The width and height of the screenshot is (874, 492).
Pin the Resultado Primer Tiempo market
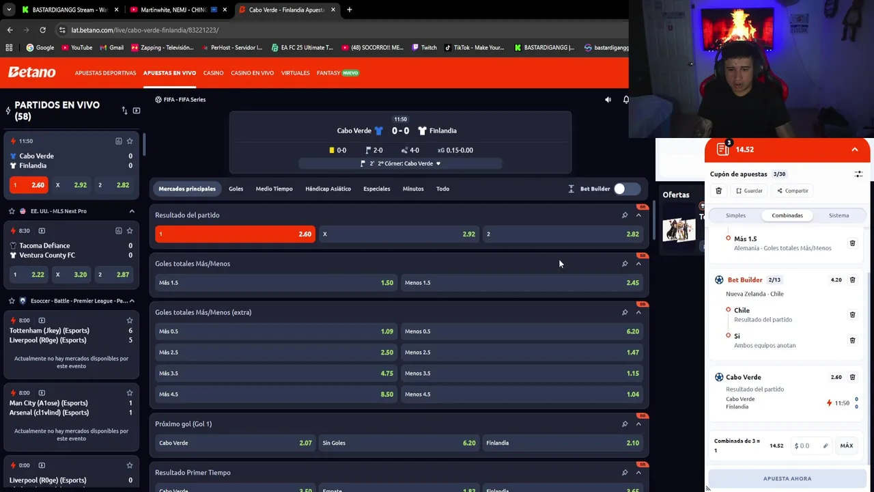tap(625, 472)
